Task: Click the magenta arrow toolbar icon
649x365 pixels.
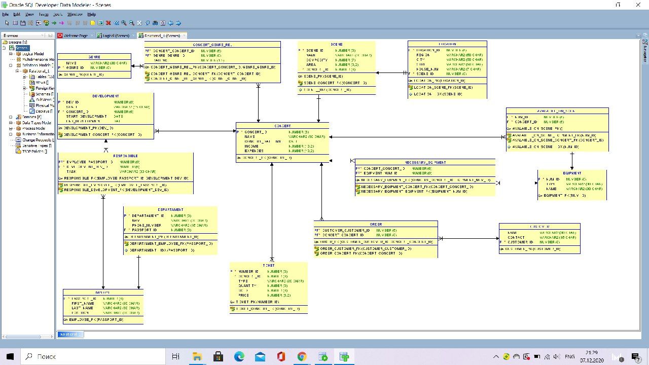Action: point(61,23)
